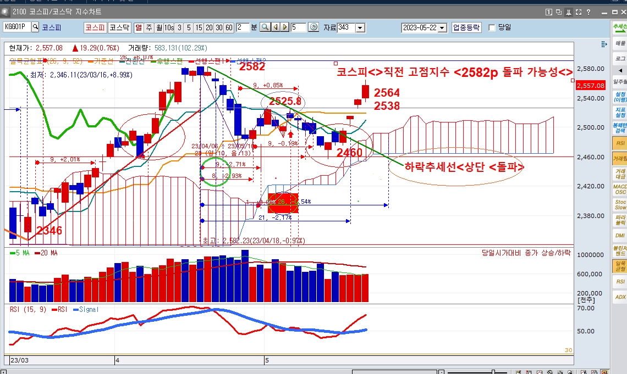Select the 30 minute interval
The height and width of the screenshot is (374, 627).
(219, 27)
